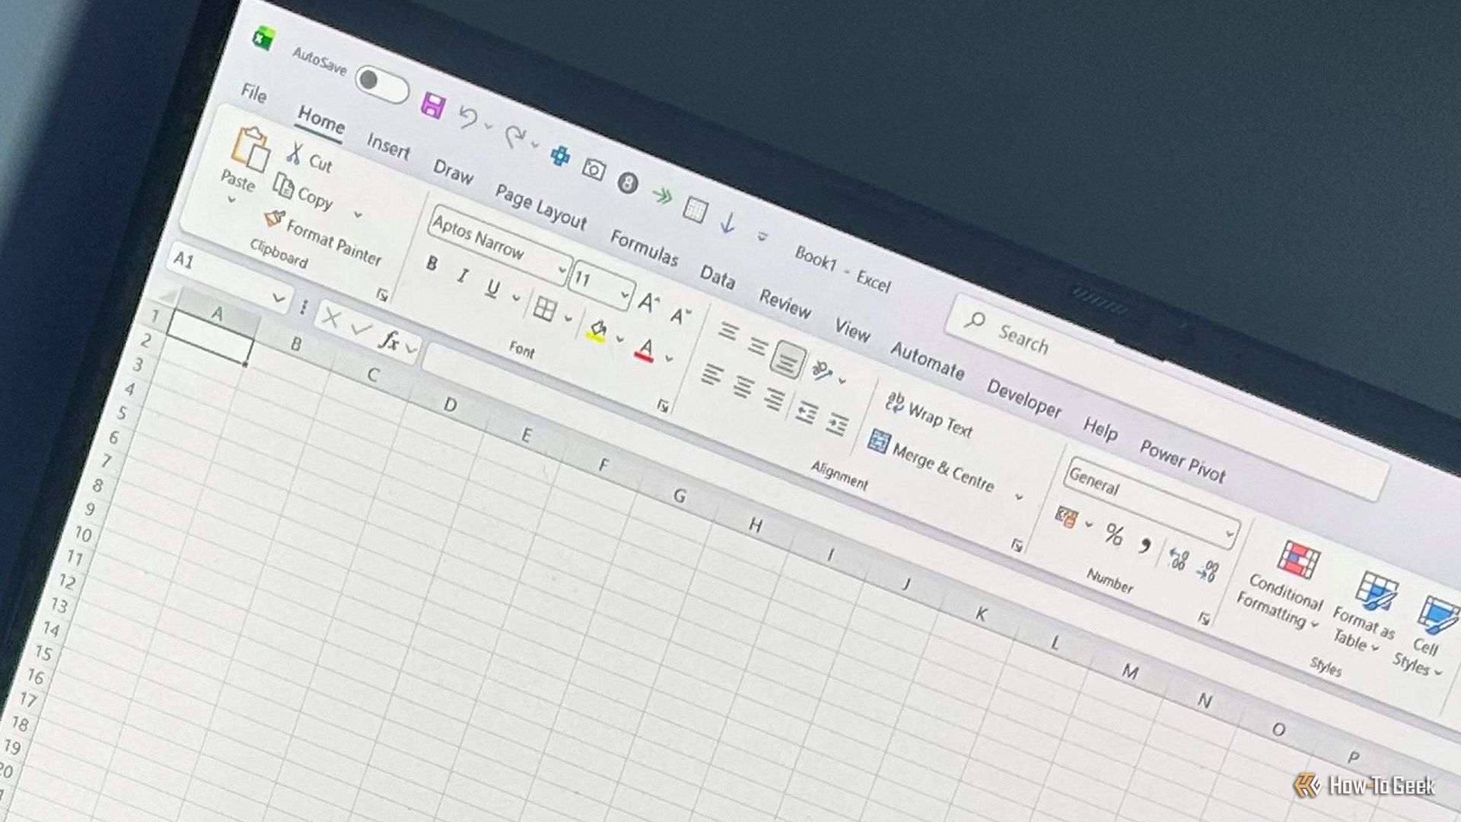Click the camera icon in Quick Access toolbar

594,169
